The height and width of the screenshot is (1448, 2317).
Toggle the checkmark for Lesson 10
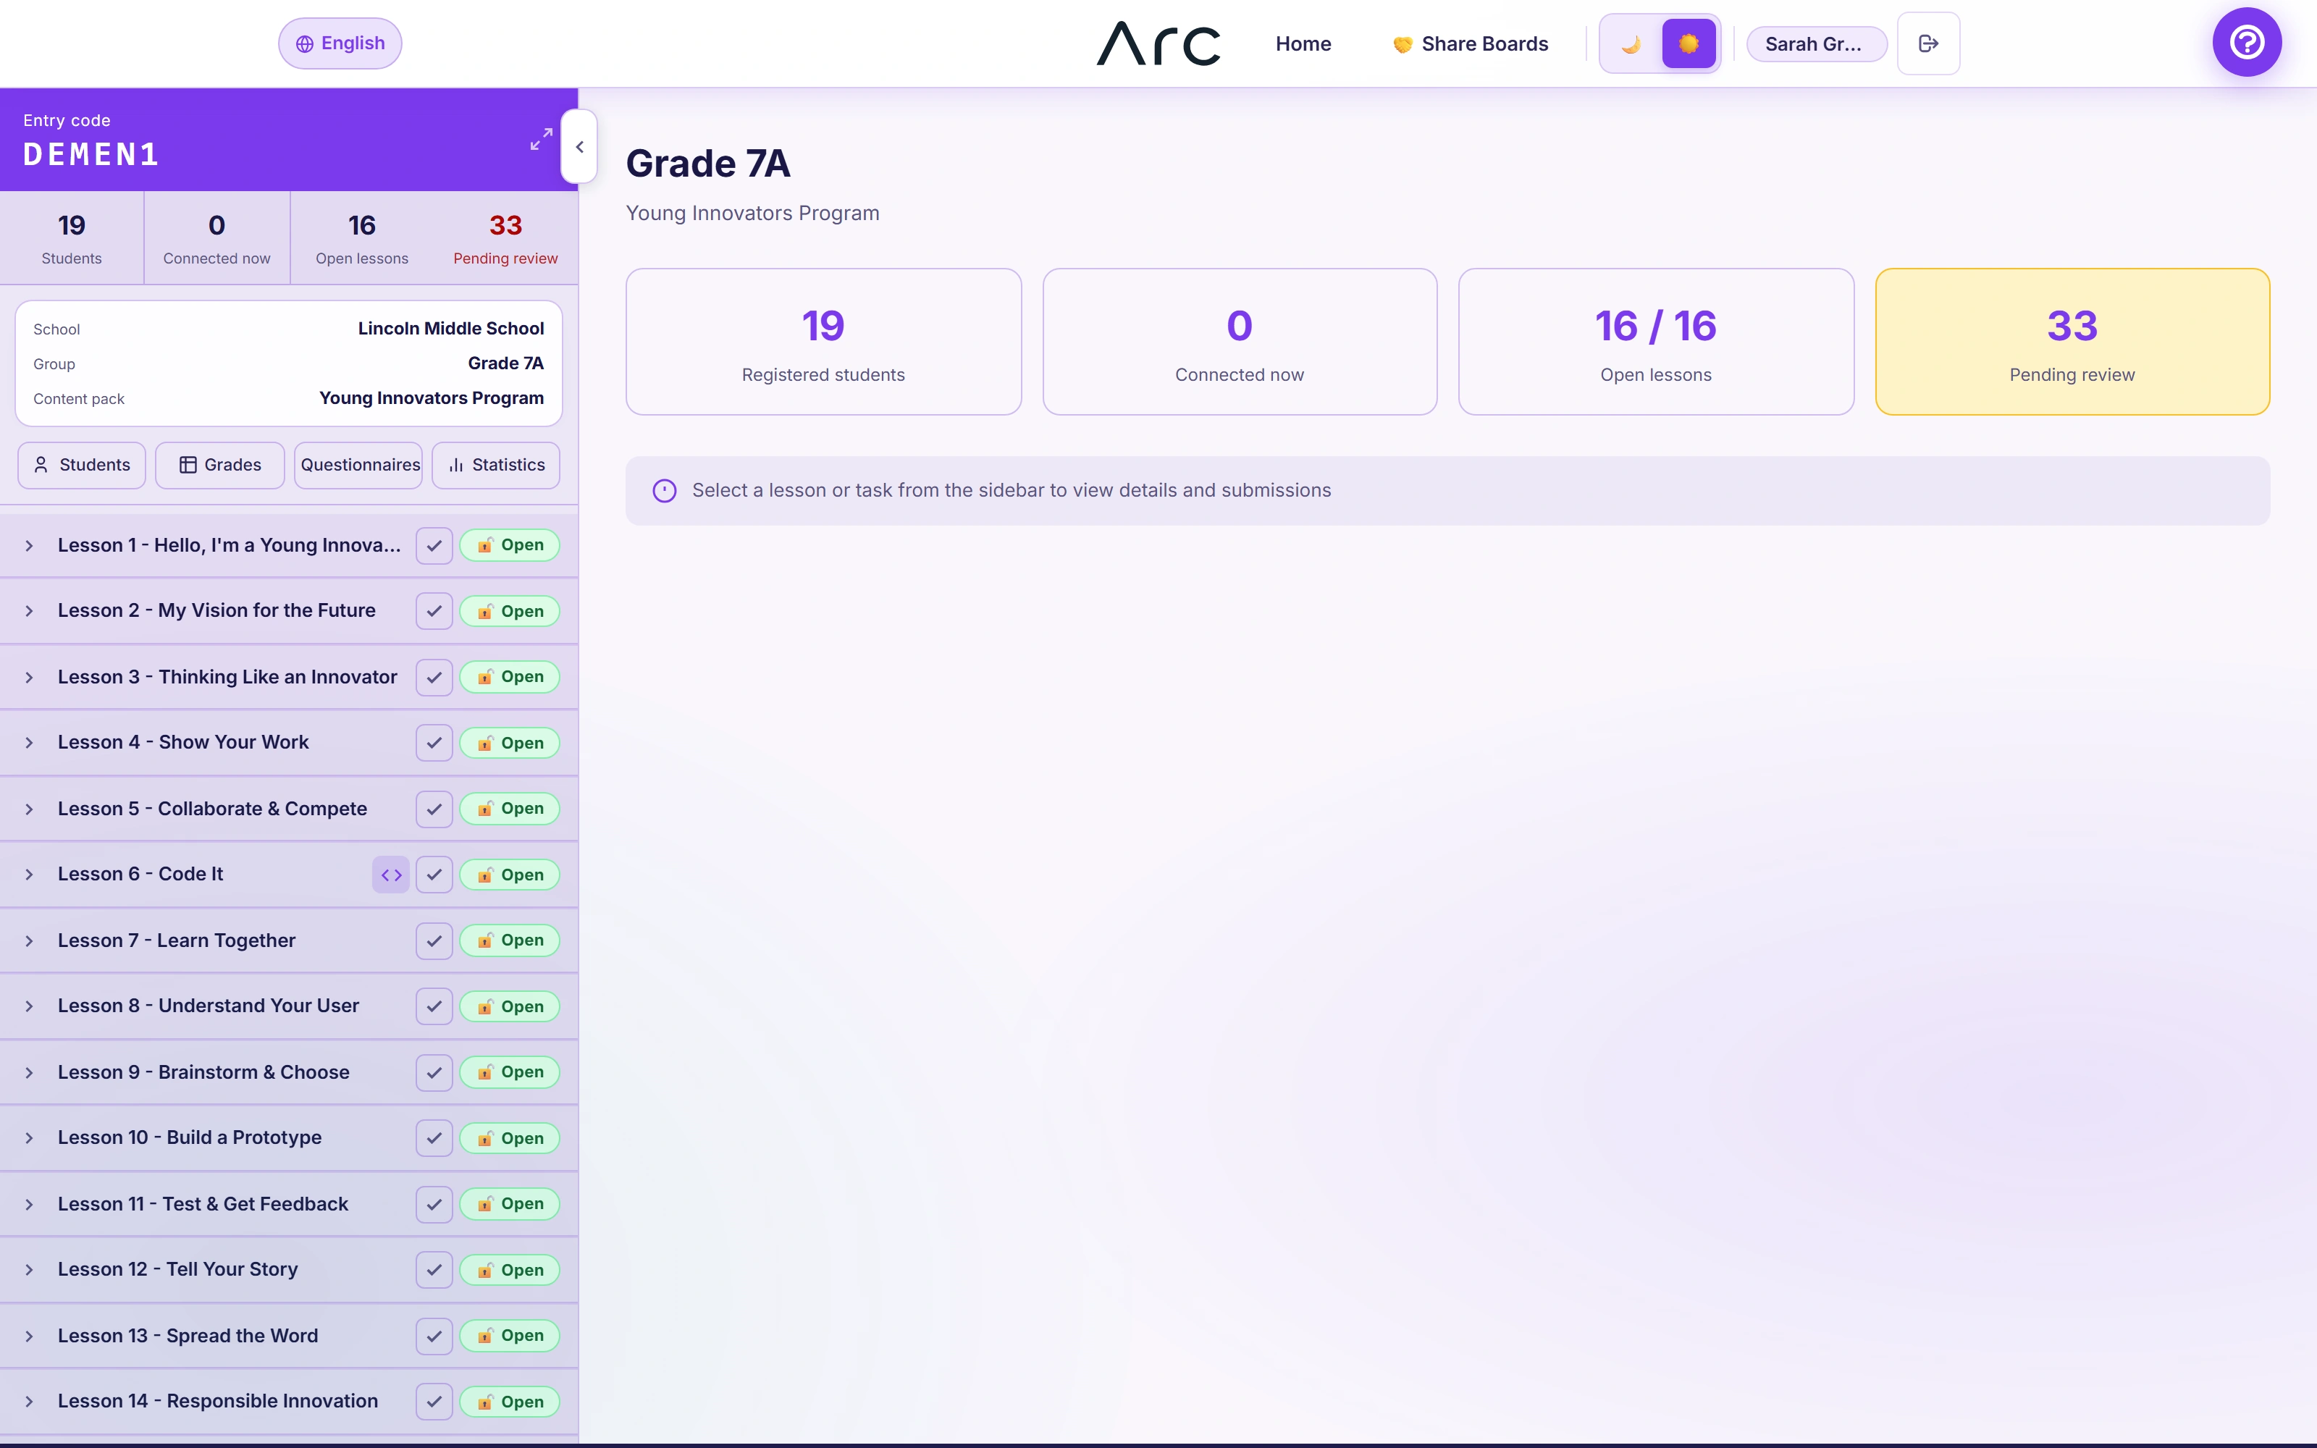(434, 1137)
